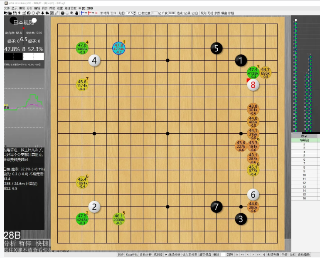Image resolution: width=320 pixels, height=258 pixels.
Task: Click the pencil edit icon in toolbar
Action: point(57,13)
